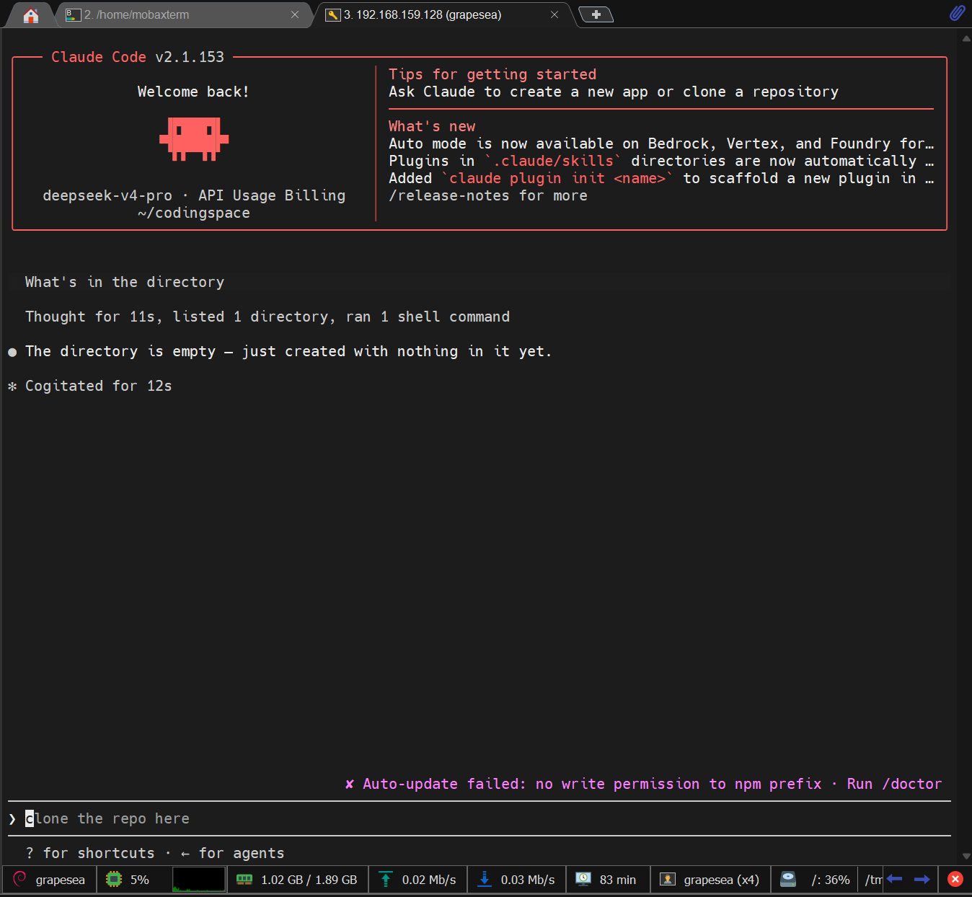Screen dimensions: 972x897
Task: Open the MobaXterm home tab icon
Action: pyautogui.click(x=30, y=15)
